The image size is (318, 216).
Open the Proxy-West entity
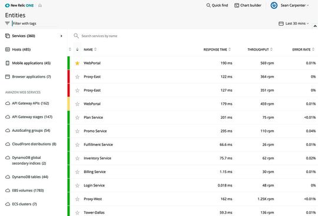point(92,199)
